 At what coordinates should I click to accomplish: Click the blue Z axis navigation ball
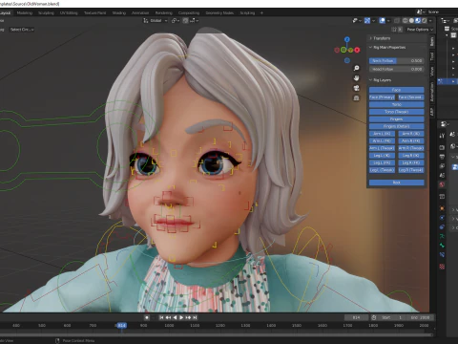(347, 39)
